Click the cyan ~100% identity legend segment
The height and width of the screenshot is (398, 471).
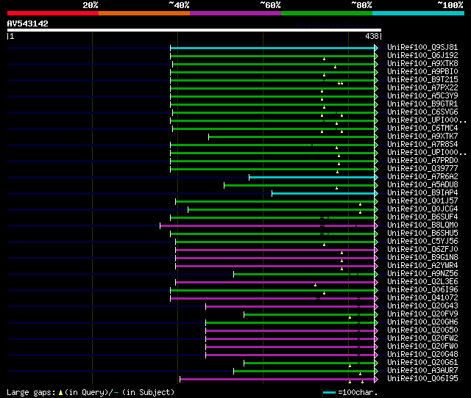[x=419, y=13]
